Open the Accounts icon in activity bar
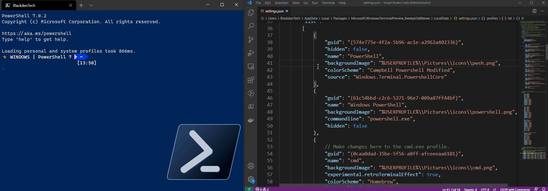This screenshot has width=548, height=191. coord(251,166)
